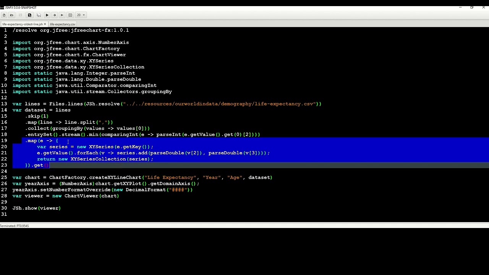The image size is (489, 275).
Task: Click the createXYLineChart line
Action: click(x=142, y=177)
